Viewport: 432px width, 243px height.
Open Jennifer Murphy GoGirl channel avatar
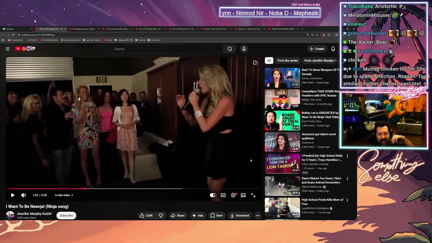(10, 215)
